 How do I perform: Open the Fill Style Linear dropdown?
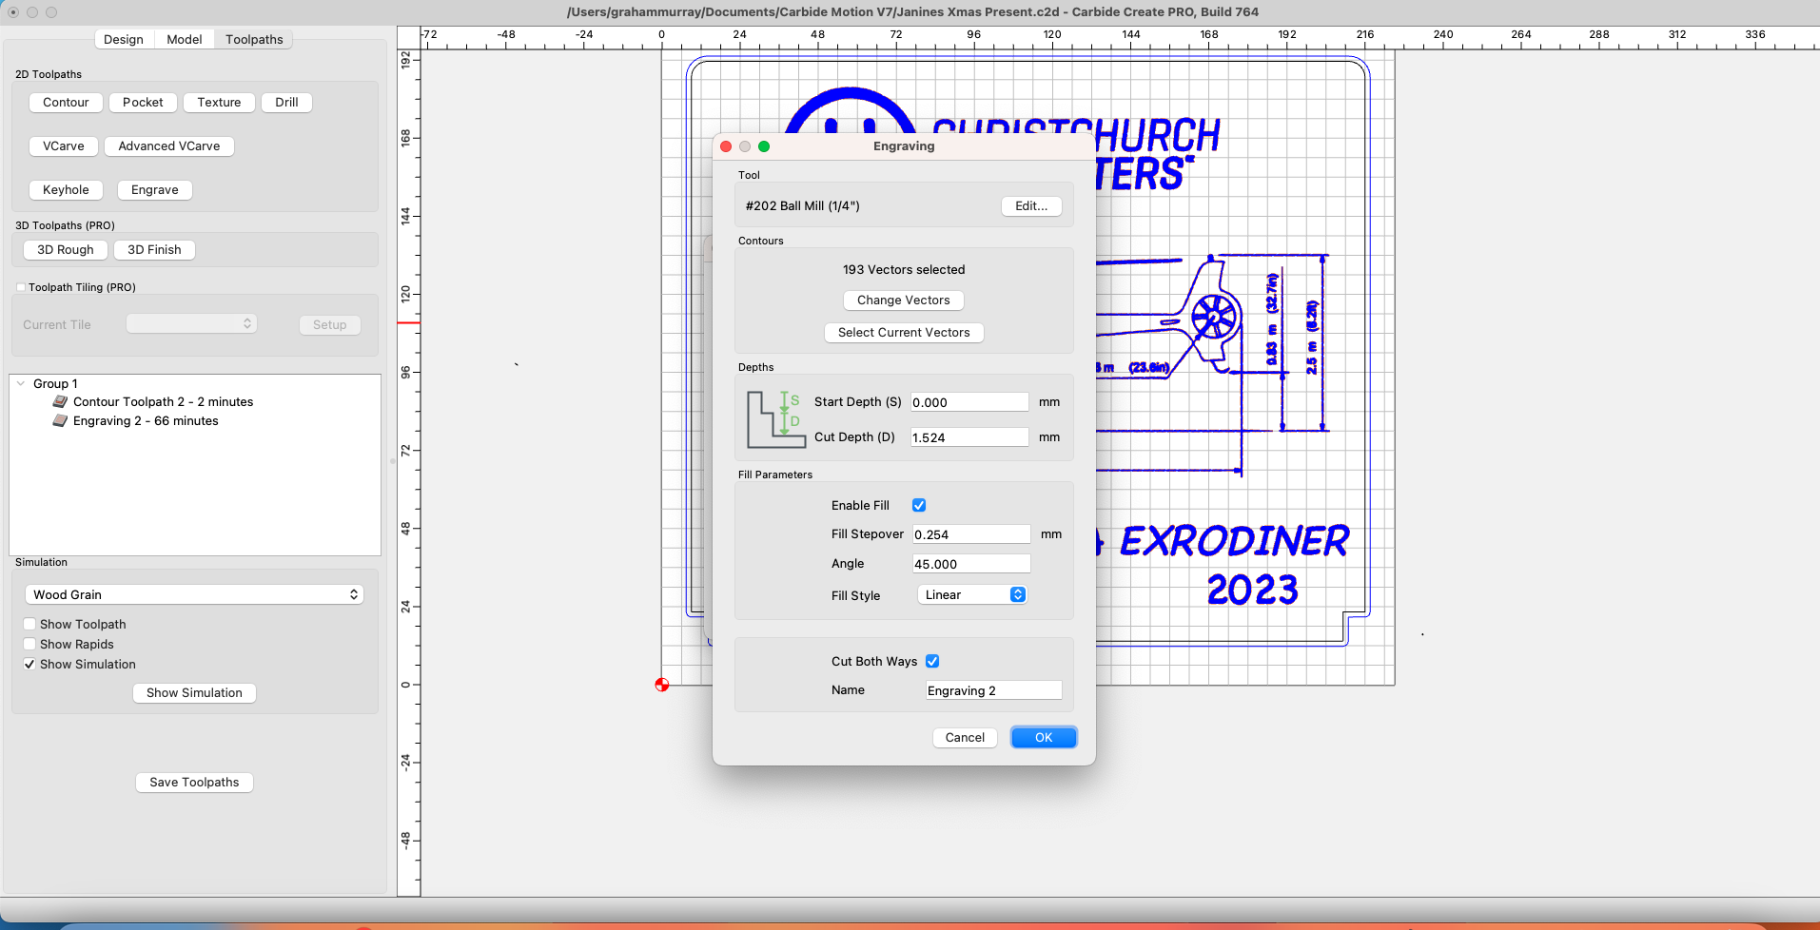972,595
